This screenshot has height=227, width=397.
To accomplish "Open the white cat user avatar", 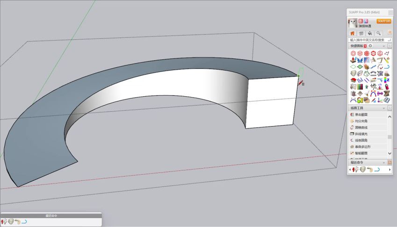I will coord(353,23).
